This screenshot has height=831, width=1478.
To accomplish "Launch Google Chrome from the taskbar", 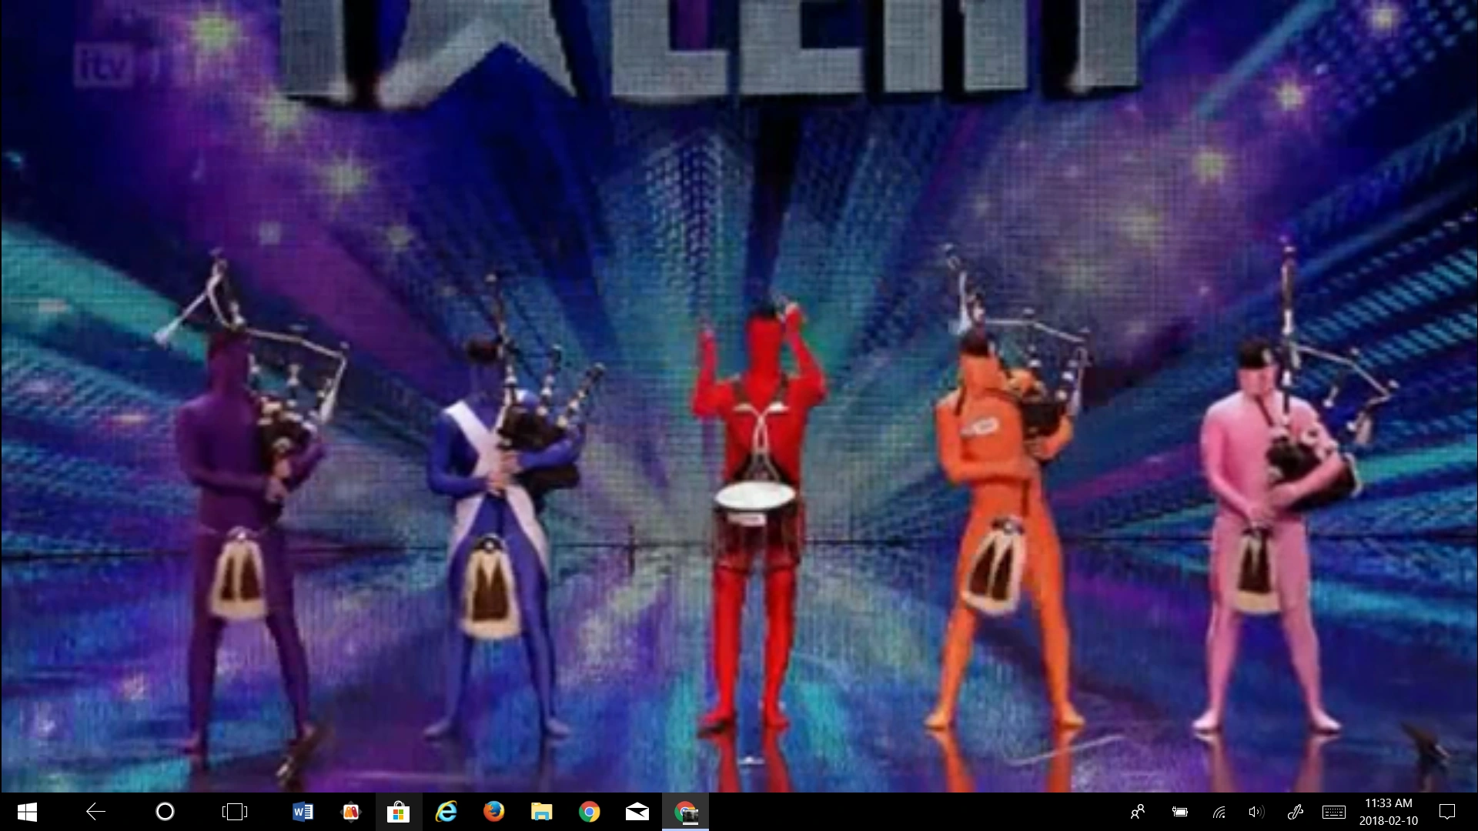I will pyautogui.click(x=589, y=812).
